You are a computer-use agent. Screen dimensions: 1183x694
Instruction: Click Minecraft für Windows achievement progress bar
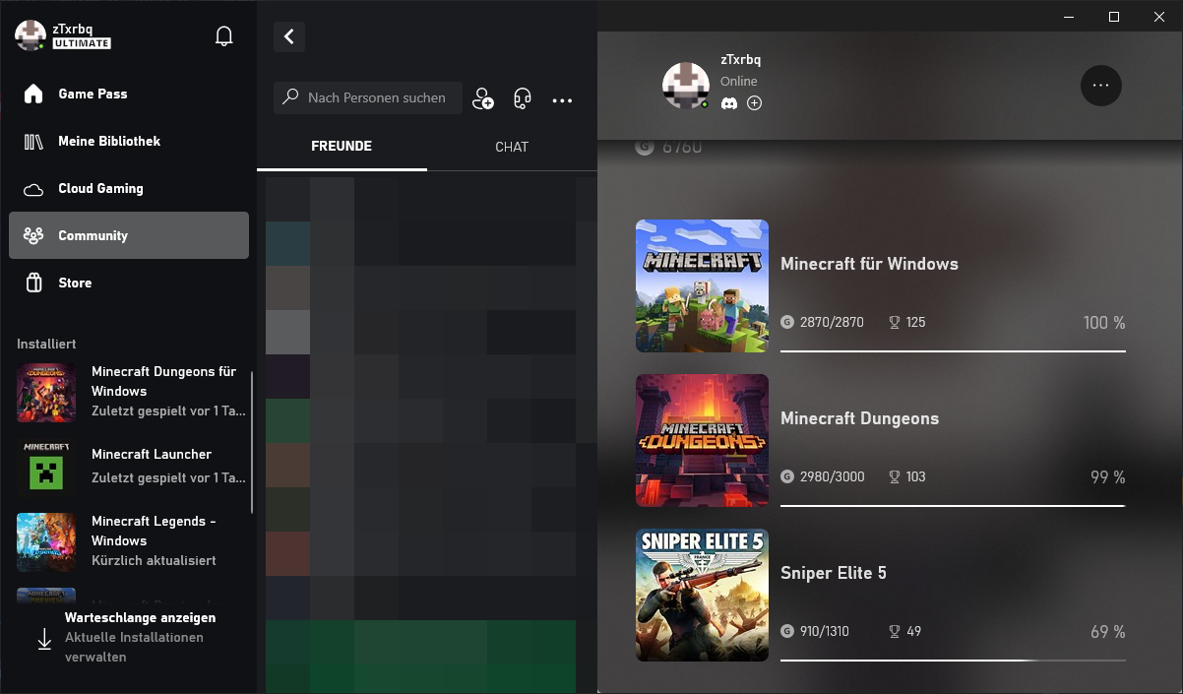click(953, 350)
